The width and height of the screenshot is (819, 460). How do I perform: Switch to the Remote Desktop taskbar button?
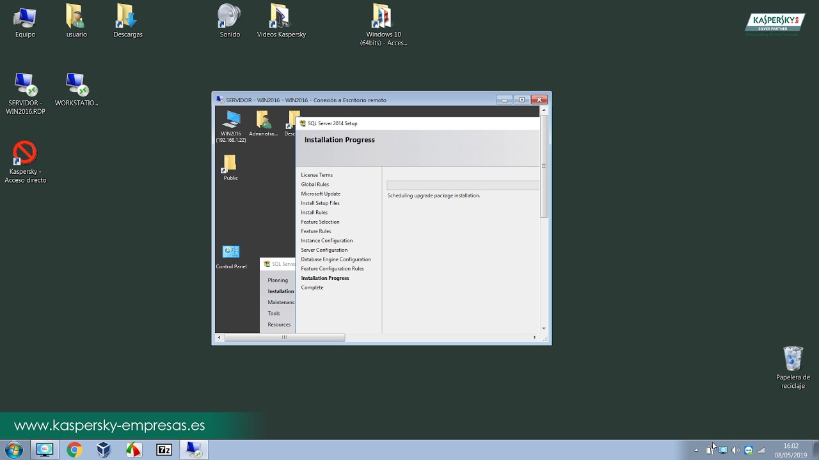(x=194, y=450)
